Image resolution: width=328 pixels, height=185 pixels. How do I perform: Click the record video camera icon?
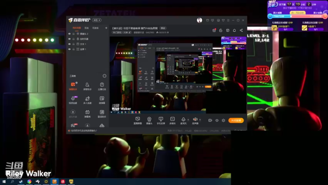click(210, 120)
